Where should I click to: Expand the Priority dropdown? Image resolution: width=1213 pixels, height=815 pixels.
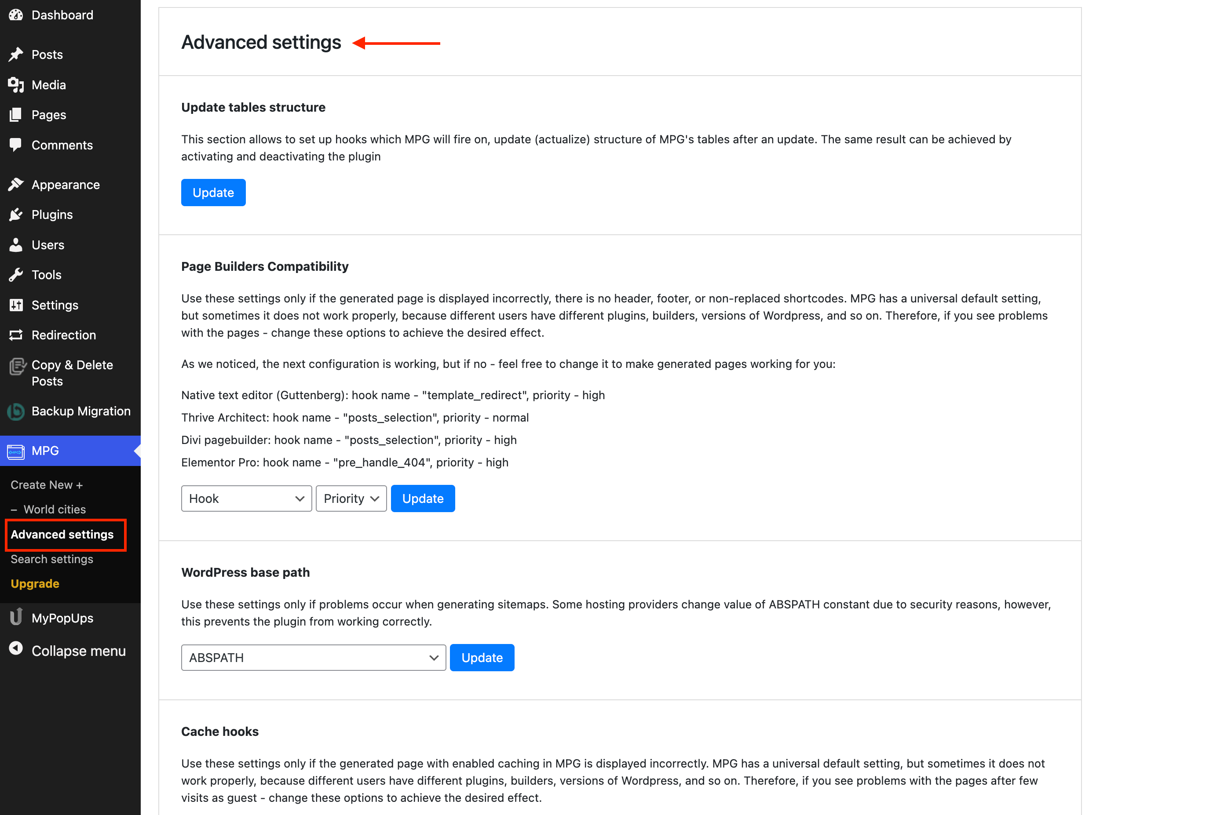[351, 498]
